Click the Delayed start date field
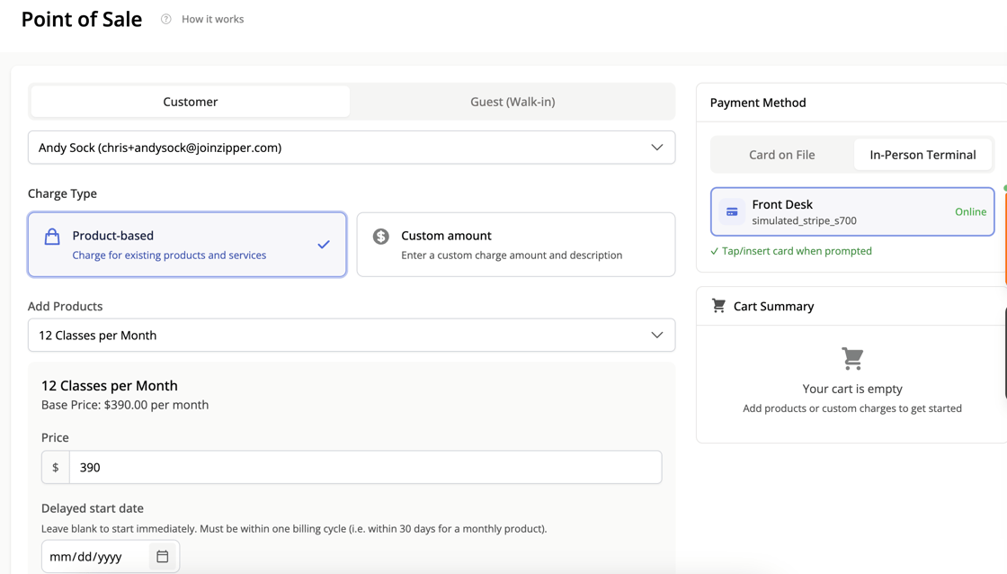Screen dimensions: 1007x574 tap(94, 557)
